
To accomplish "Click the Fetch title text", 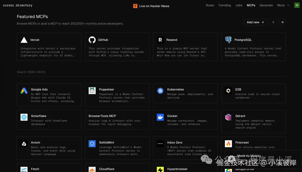I will click(35, 169).
